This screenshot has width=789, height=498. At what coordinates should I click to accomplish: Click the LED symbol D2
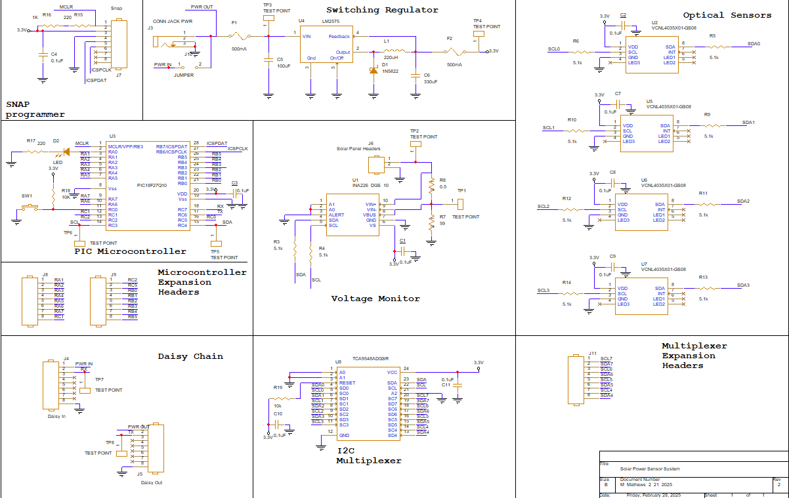[65, 152]
